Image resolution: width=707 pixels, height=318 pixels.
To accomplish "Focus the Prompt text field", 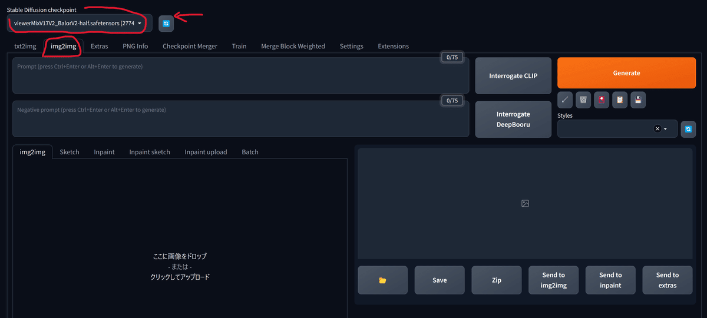I will pyautogui.click(x=240, y=75).
